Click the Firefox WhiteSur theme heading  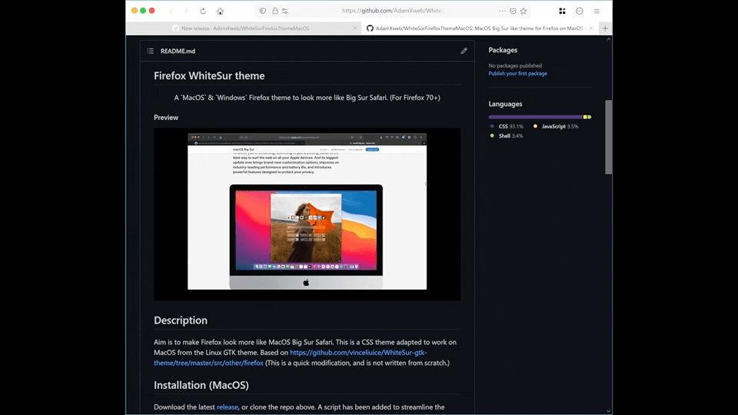click(209, 76)
